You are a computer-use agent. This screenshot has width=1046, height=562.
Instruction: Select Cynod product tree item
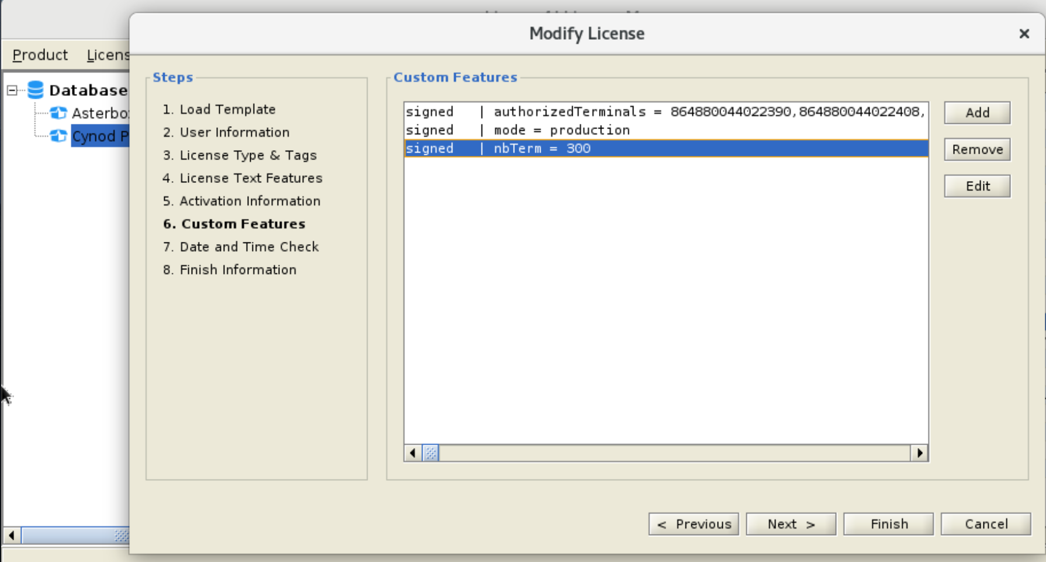point(99,136)
